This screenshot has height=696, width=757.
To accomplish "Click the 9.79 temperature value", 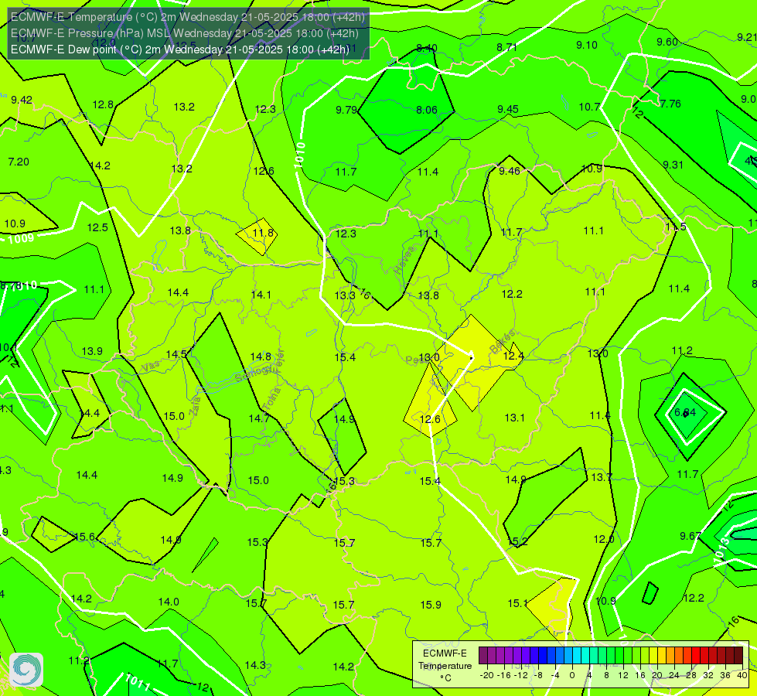I will (346, 110).
